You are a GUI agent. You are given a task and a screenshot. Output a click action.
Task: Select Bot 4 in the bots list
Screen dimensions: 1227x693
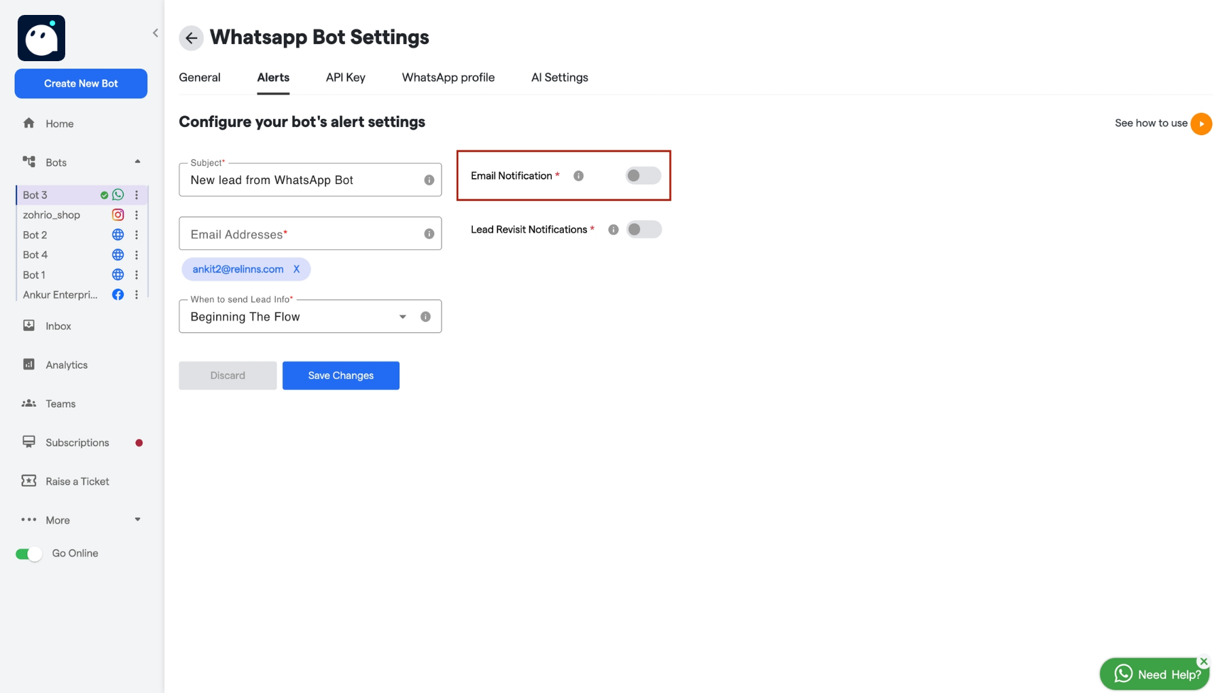point(35,255)
